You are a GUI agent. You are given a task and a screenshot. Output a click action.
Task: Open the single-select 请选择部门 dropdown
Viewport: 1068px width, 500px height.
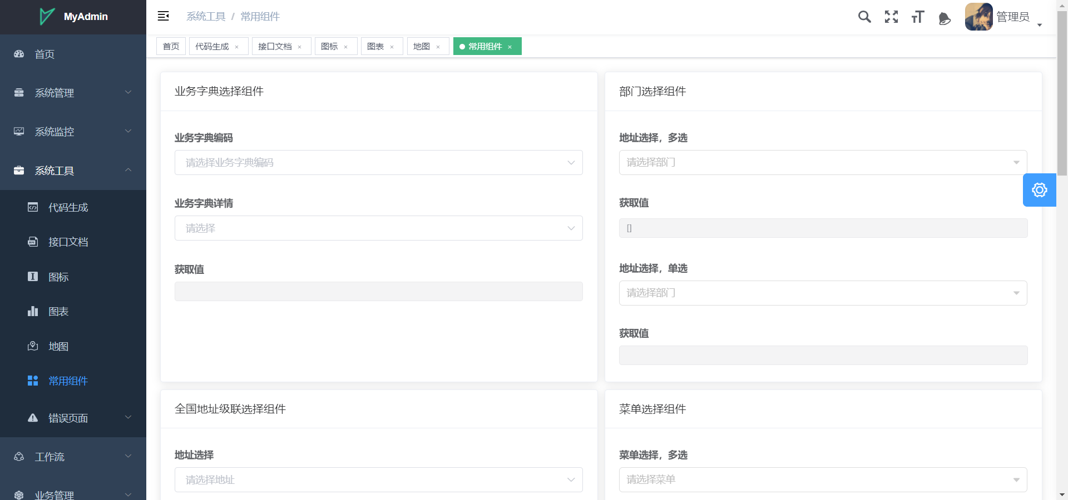(x=823, y=293)
